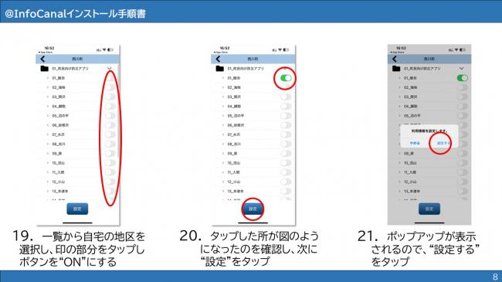Tap the back arrow in step 19 phone
Viewport: 502px width, 282px height.
[x=43, y=59]
